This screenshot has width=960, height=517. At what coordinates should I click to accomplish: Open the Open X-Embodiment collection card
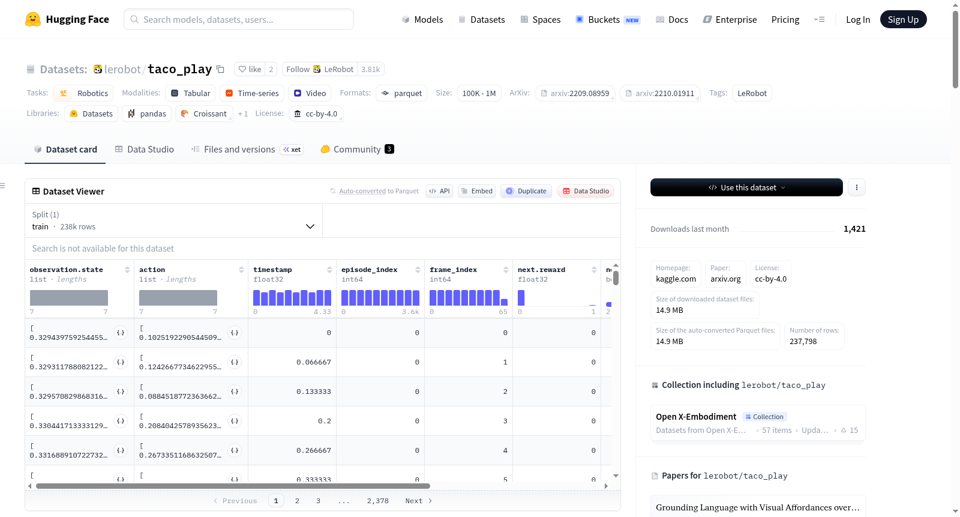[758, 423]
